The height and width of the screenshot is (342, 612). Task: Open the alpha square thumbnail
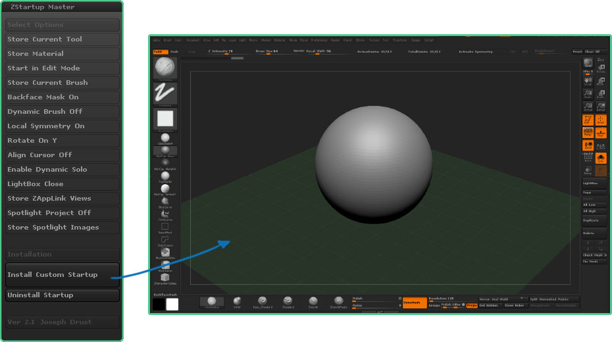pos(165,120)
